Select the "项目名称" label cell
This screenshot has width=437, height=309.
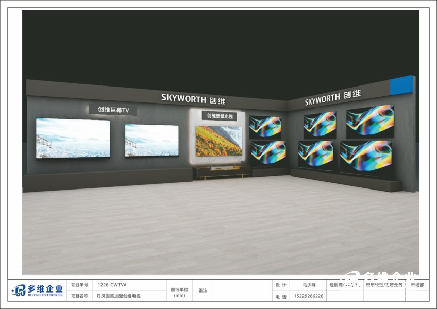[79, 296]
